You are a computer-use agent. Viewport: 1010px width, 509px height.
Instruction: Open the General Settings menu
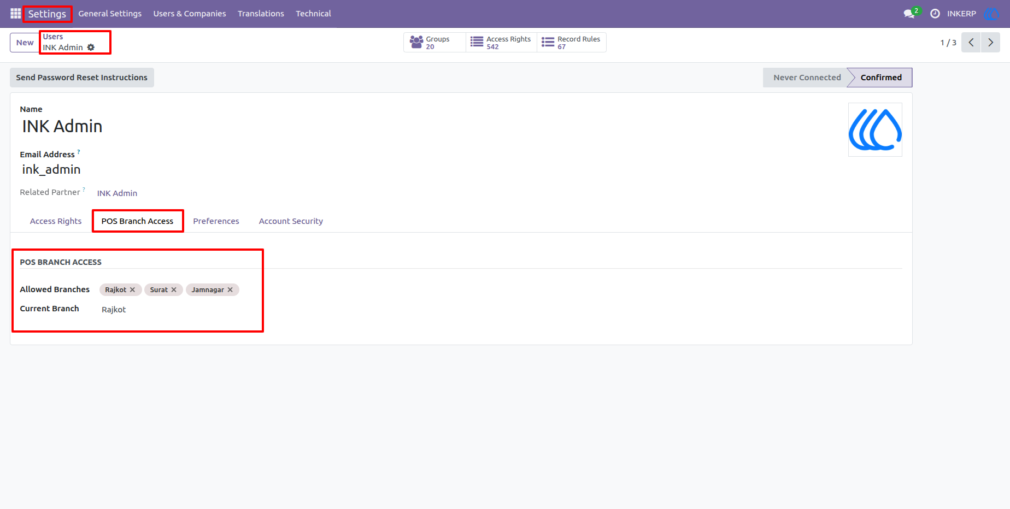[110, 14]
